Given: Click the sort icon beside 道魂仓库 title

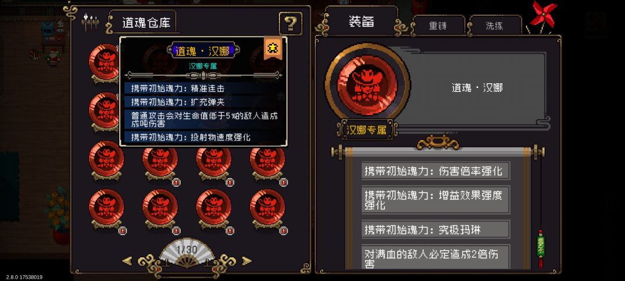Looking at the screenshot, I should [90, 23].
